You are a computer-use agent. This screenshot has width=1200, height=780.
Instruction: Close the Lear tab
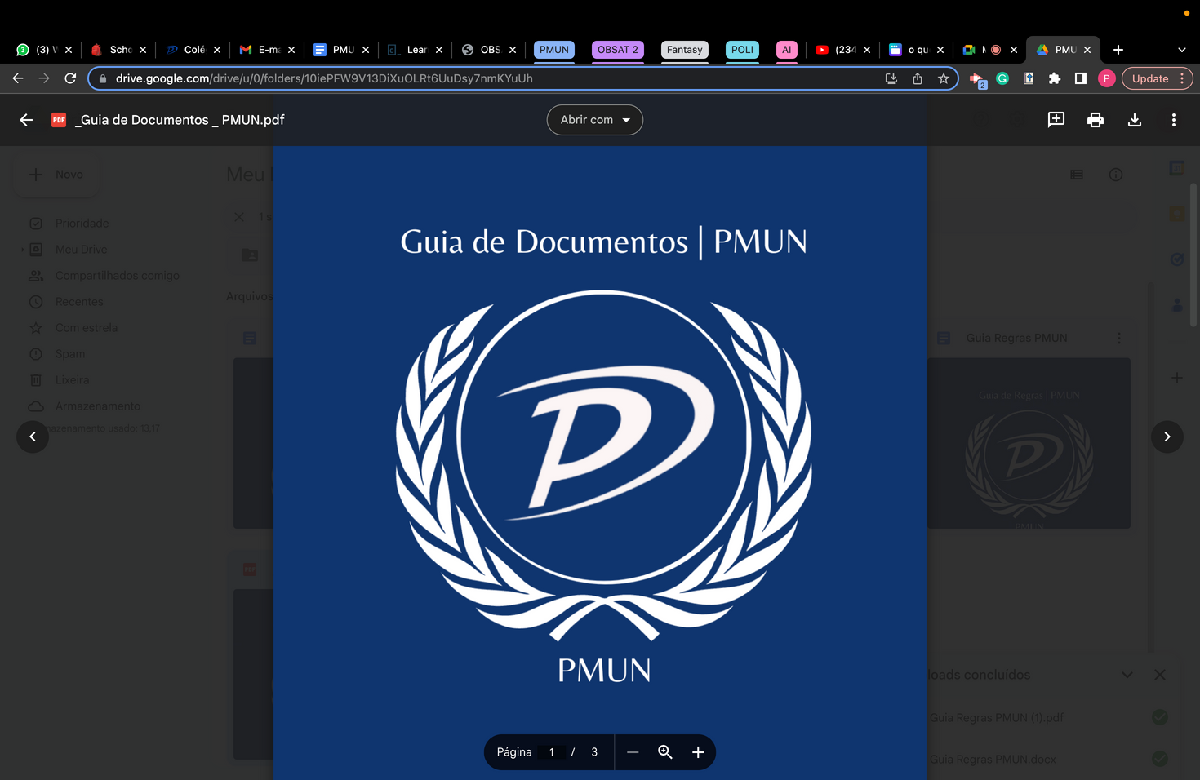coord(439,50)
